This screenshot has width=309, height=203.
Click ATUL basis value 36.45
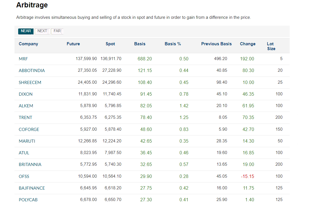point(146,153)
